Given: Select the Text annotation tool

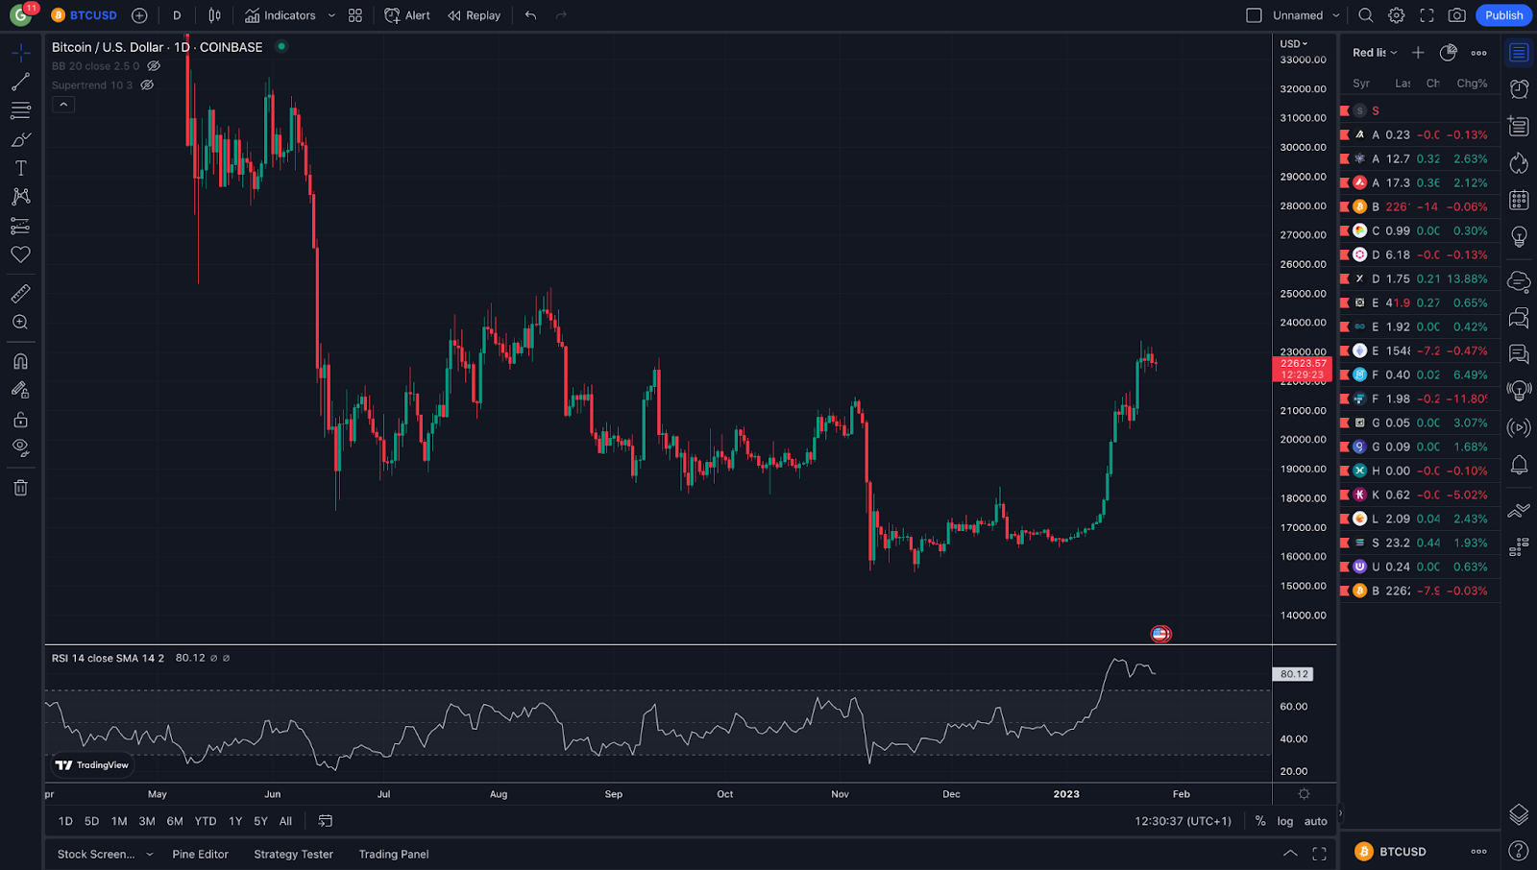Looking at the screenshot, I should pyautogui.click(x=20, y=168).
